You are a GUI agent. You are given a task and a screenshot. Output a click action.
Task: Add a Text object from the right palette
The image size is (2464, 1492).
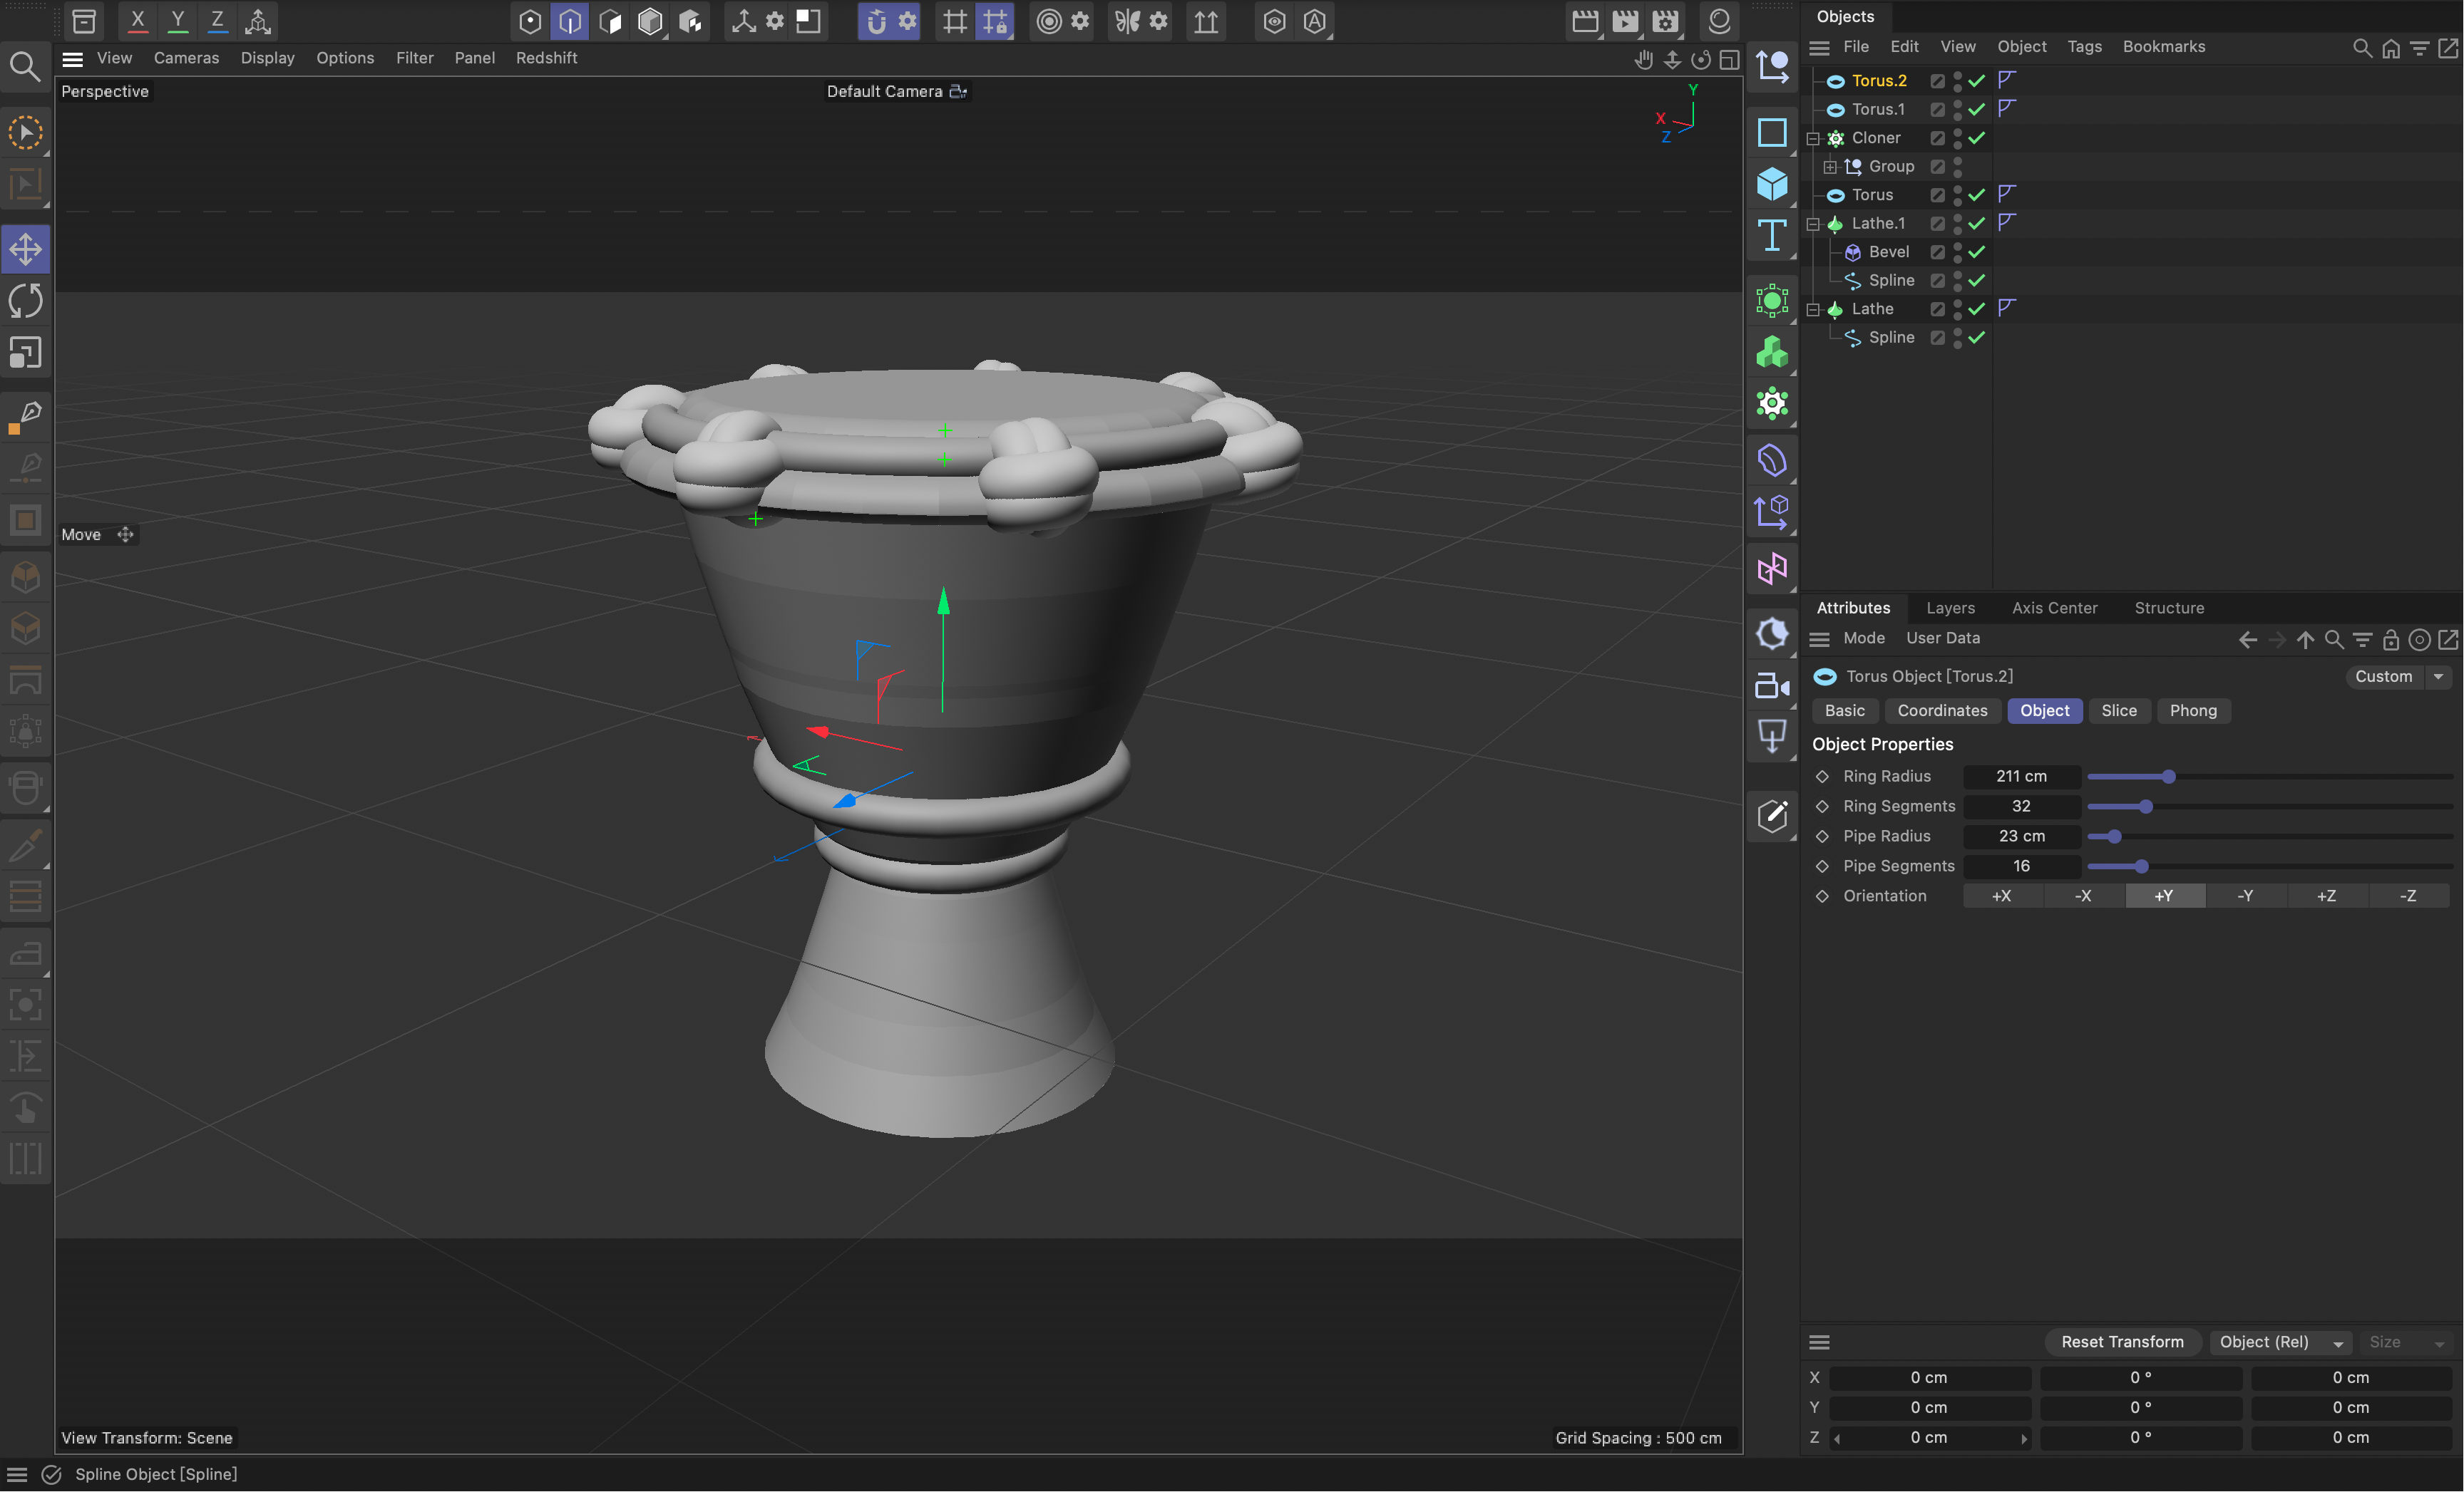click(x=1772, y=236)
